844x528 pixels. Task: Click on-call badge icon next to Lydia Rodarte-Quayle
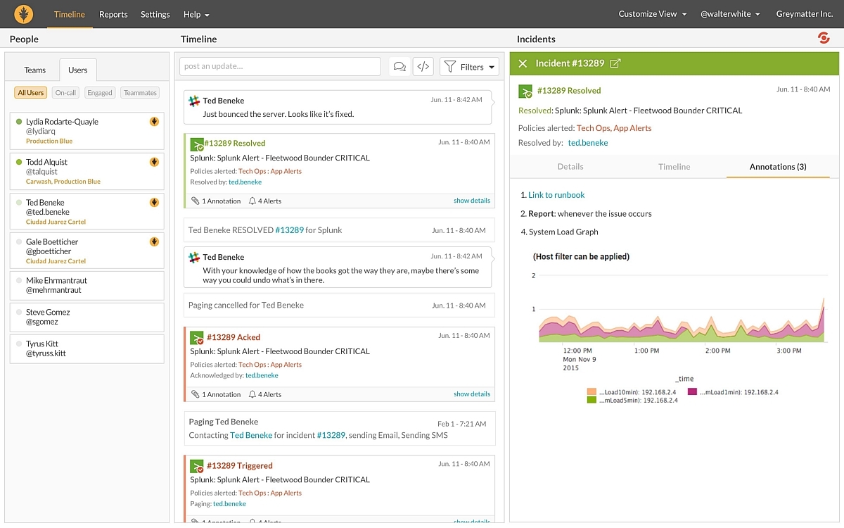tap(154, 122)
